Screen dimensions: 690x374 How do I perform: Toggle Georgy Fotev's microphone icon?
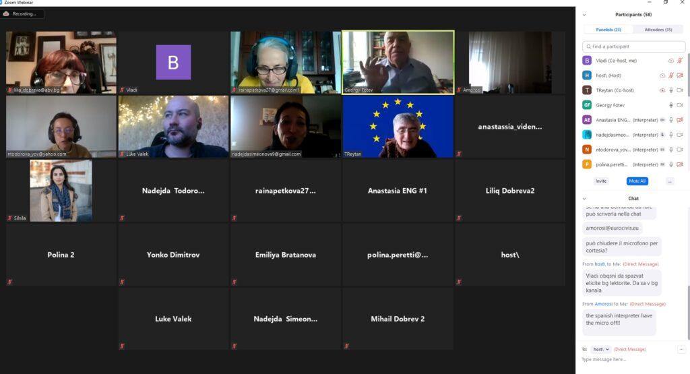(x=671, y=105)
